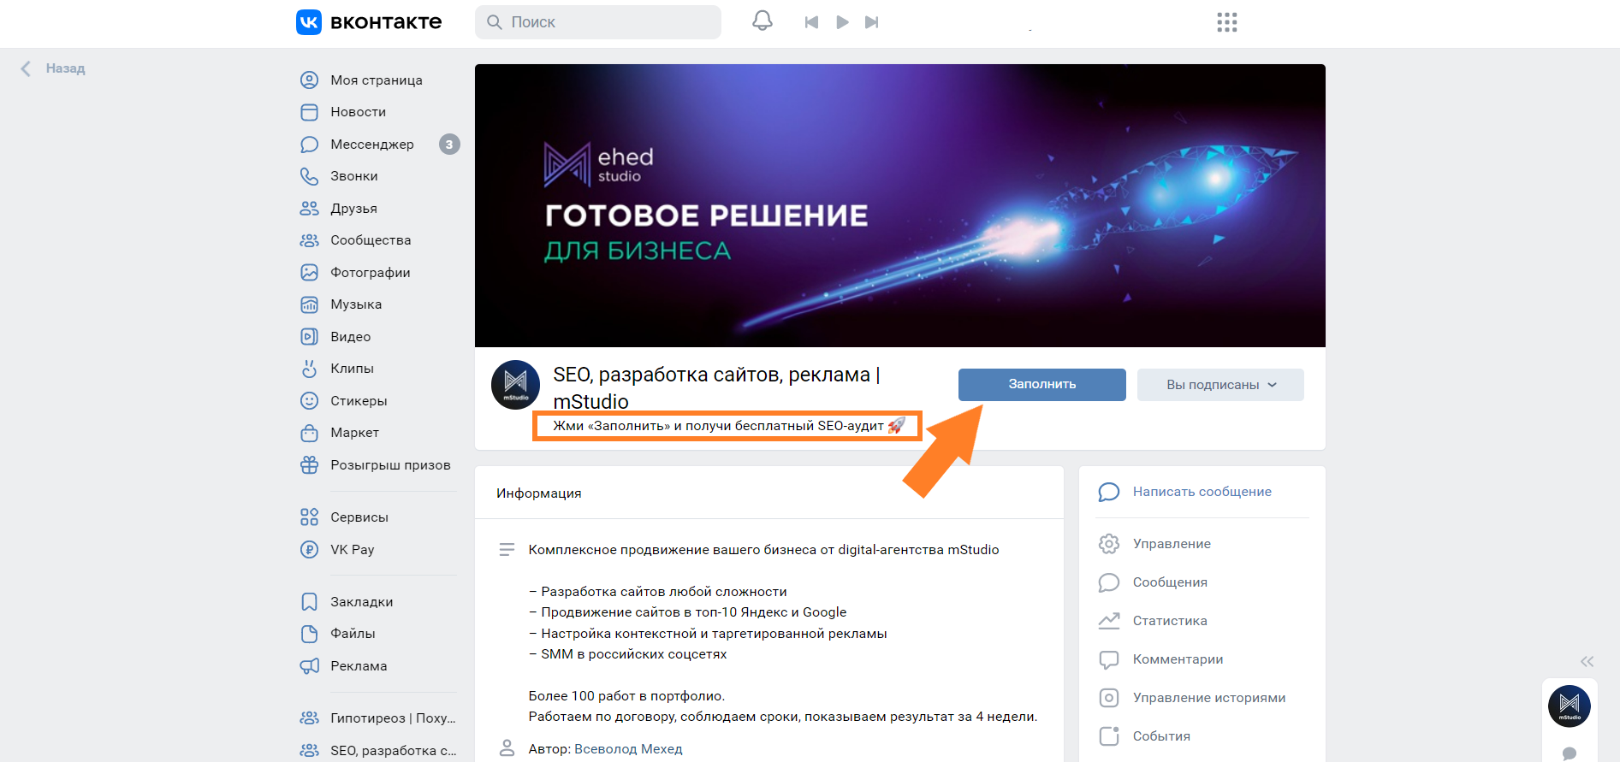Click the Информация section header
The image size is (1620, 762).
pyautogui.click(x=539, y=493)
